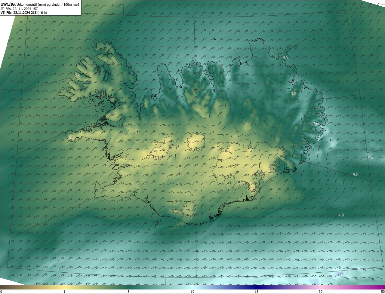Click the "3.8" value label on the map
Image resolution: width=385 pixels, height=294 pixels.
pyautogui.click(x=294, y=94)
